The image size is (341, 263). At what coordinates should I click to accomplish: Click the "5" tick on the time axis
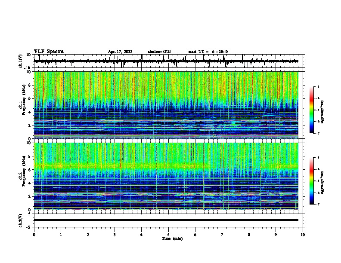point(168,235)
